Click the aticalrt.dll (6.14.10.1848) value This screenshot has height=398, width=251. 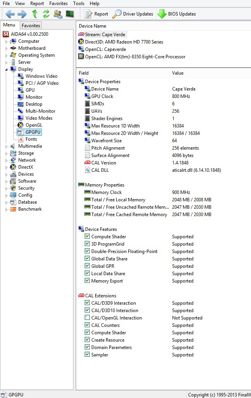pos(197,170)
